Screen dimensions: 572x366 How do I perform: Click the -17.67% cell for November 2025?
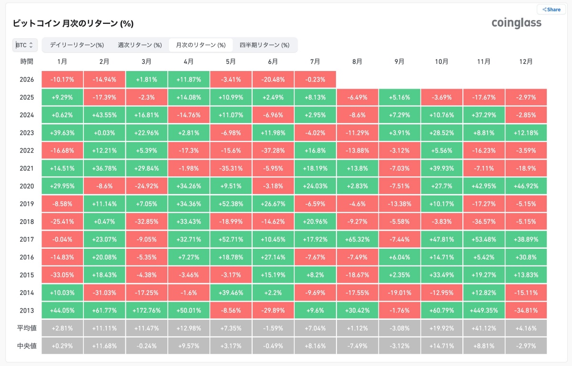(x=484, y=97)
